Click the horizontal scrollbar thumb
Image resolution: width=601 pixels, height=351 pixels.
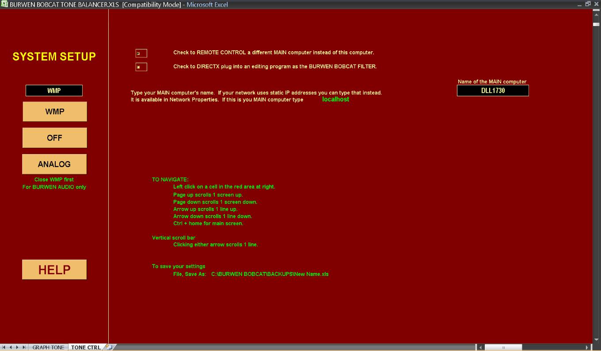pyautogui.click(x=503, y=347)
